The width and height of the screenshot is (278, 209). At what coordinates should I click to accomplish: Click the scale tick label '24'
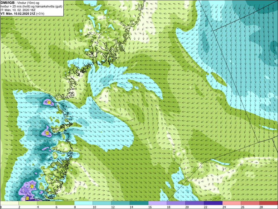224,207
